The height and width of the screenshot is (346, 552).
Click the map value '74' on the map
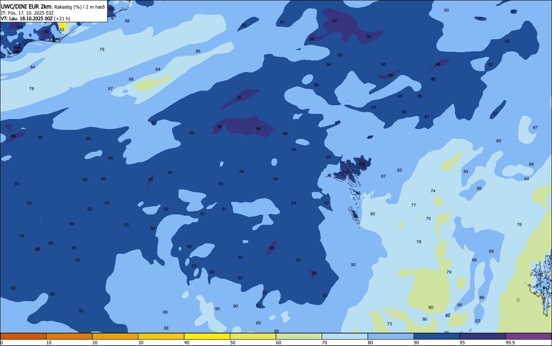click(x=433, y=191)
